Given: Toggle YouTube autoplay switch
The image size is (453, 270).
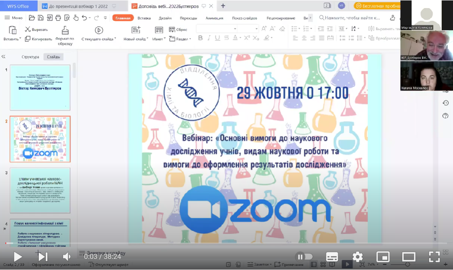Looking at the screenshot, I should tap(304, 256).
